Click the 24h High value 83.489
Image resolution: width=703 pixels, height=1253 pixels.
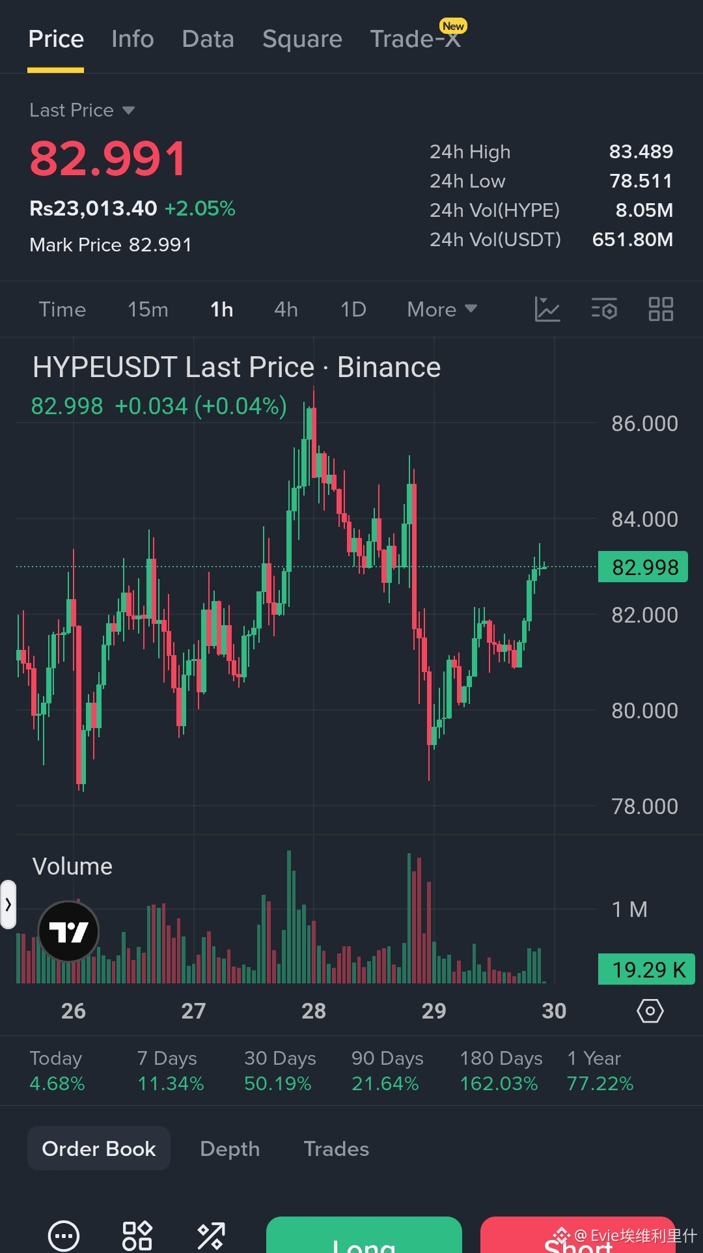[641, 152]
